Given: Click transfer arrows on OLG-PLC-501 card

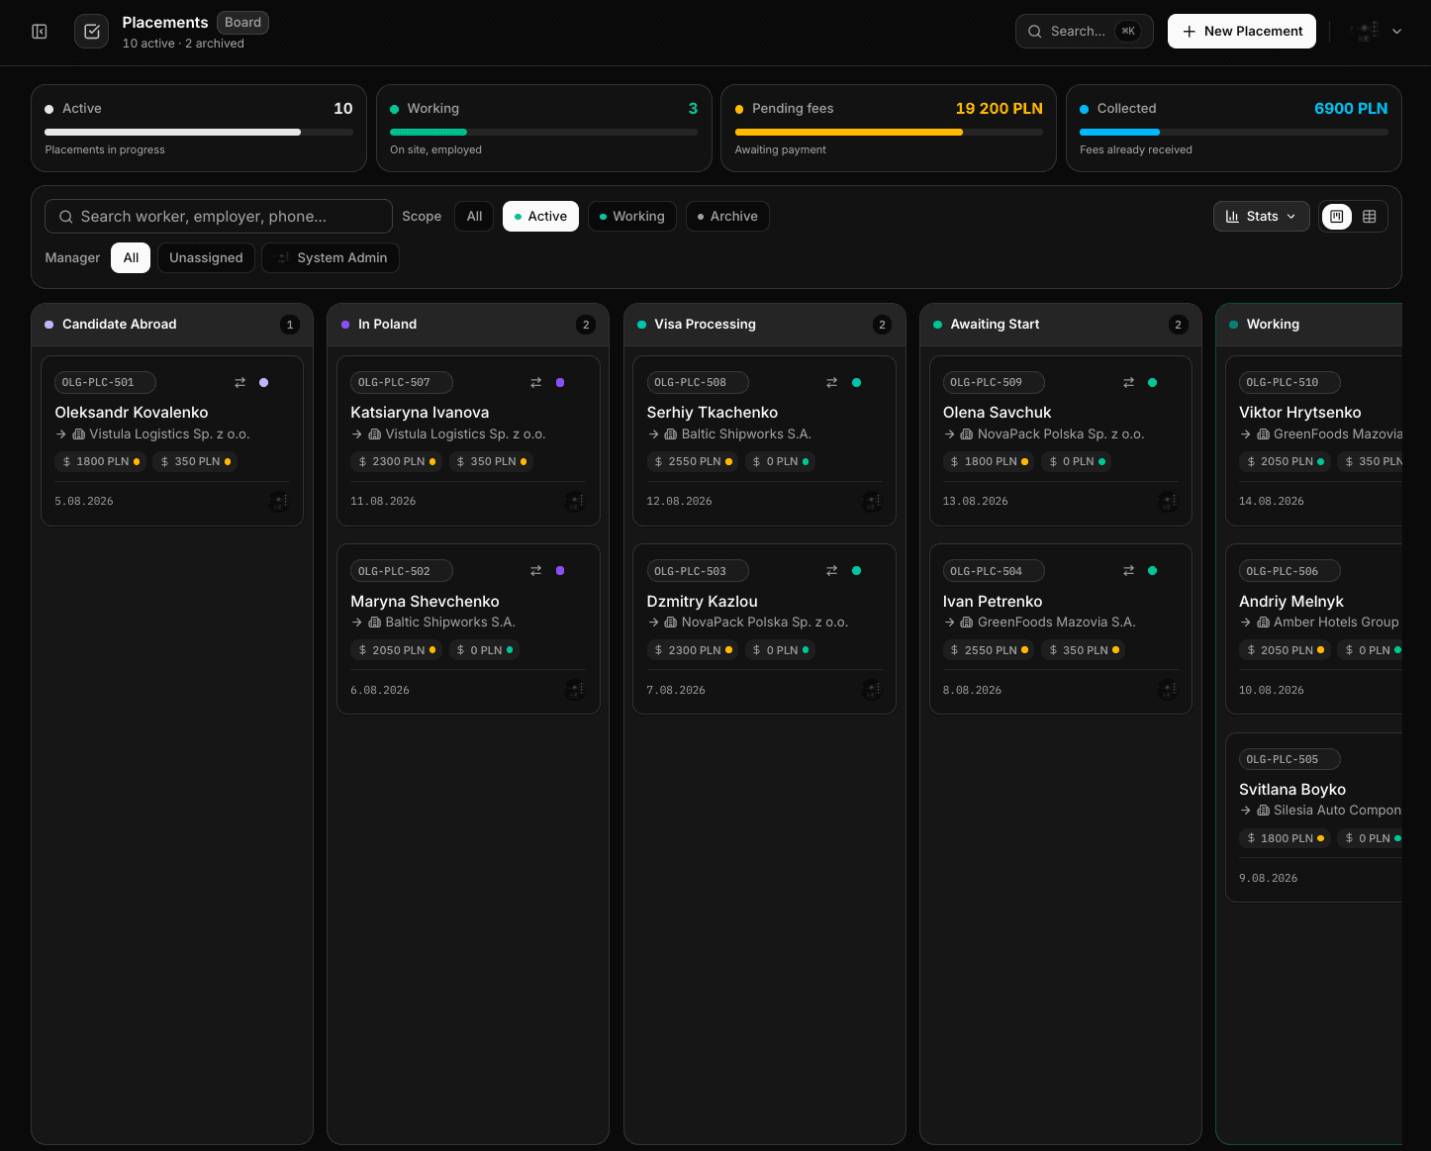Looking at the screenshot, I should click(239, 383).
